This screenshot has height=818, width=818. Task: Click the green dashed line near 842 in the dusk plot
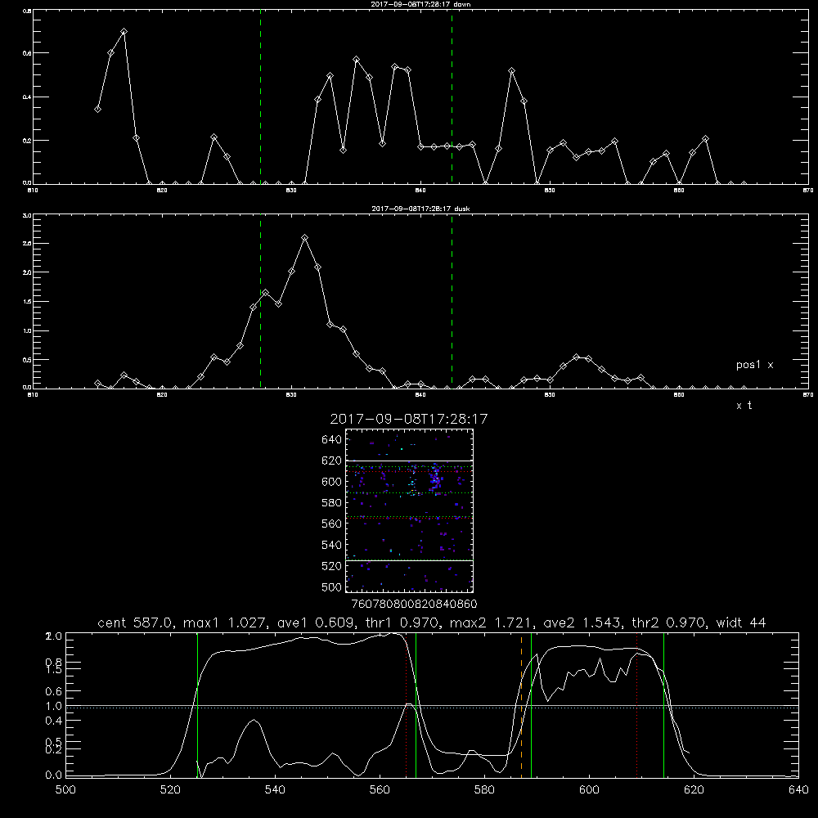(x=452, y=301)
